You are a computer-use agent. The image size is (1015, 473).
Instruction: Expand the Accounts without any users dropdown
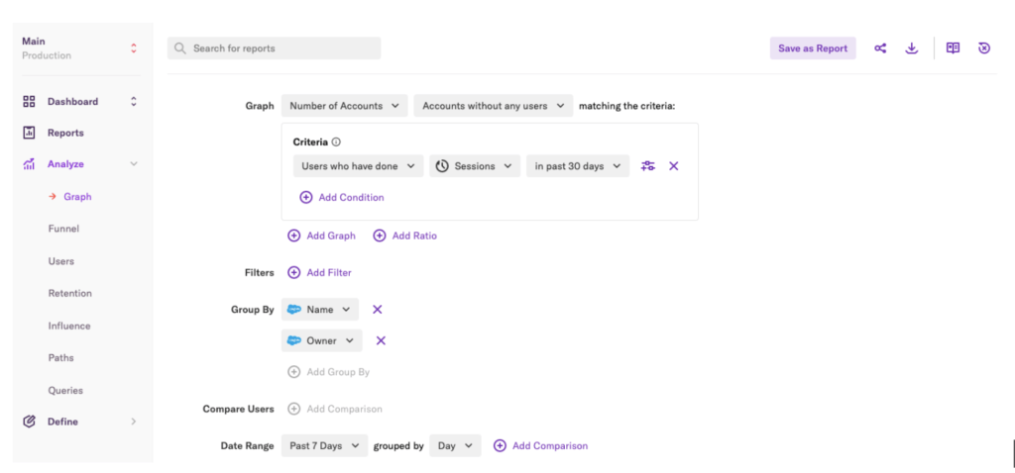[493, 106]
